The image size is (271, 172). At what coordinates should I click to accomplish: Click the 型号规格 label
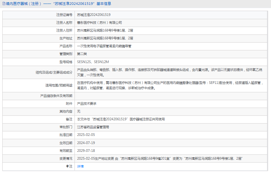66,62
